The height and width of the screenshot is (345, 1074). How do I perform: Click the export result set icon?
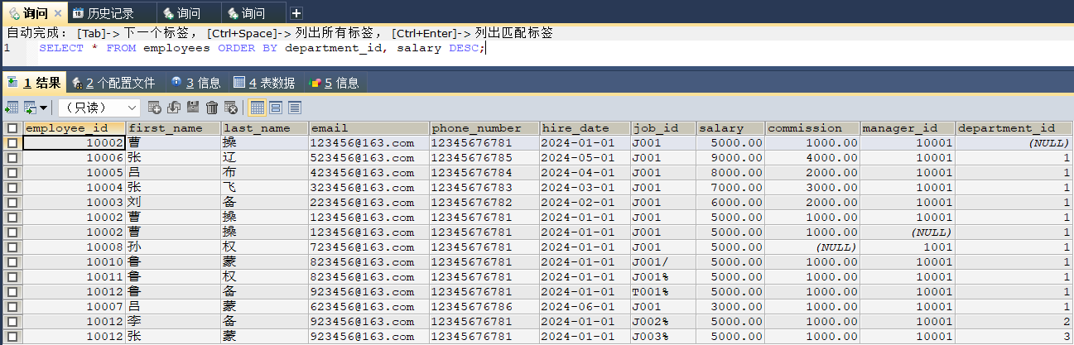pos(12,108)
